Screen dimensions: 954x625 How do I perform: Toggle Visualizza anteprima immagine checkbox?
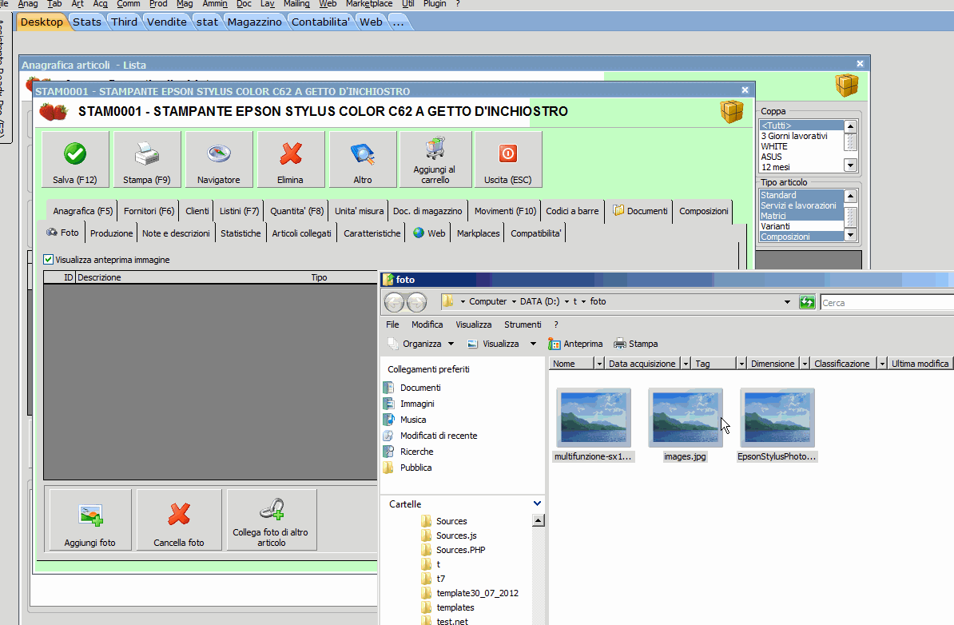click(49, 259)
